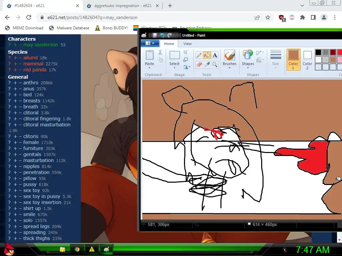Click the Cut scissors icon in Clipboard
342x256 pixels.
pyautogui.click(x=160, y=52)
